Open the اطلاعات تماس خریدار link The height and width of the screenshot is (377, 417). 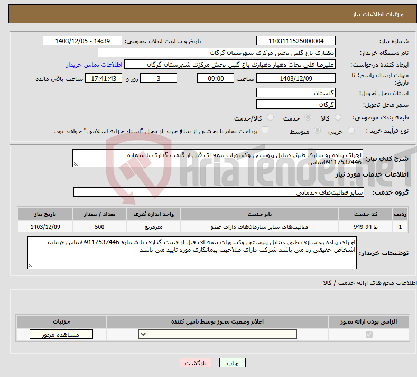pyautogui.click(x=94, y=65)
